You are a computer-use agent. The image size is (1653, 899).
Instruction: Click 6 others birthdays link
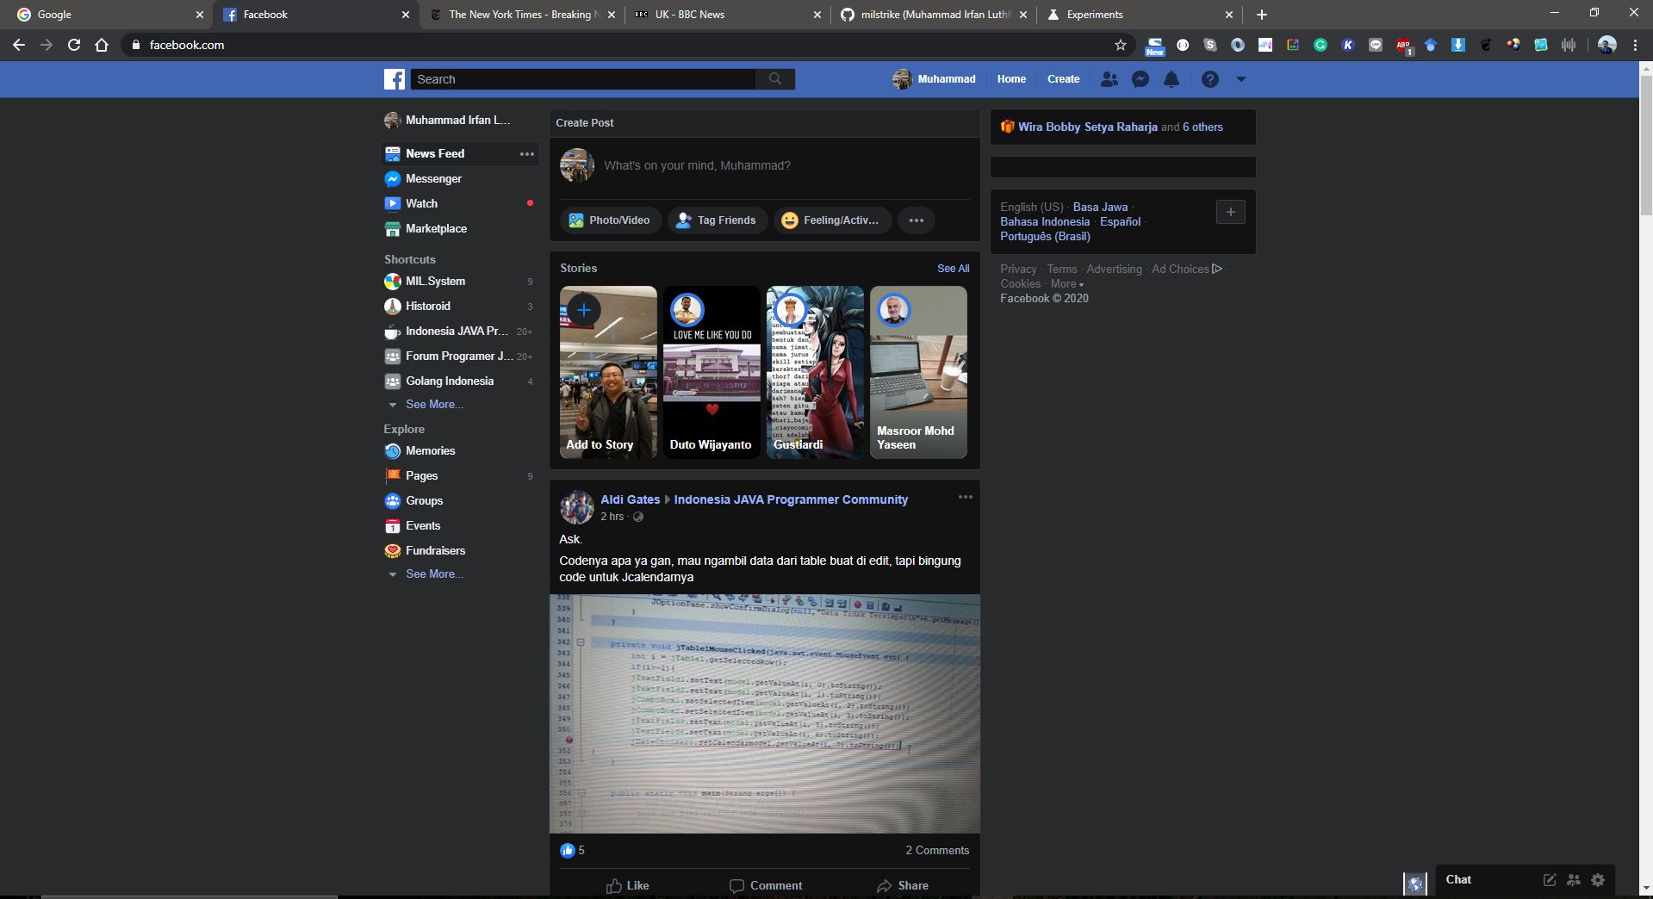coord(1202,127)
